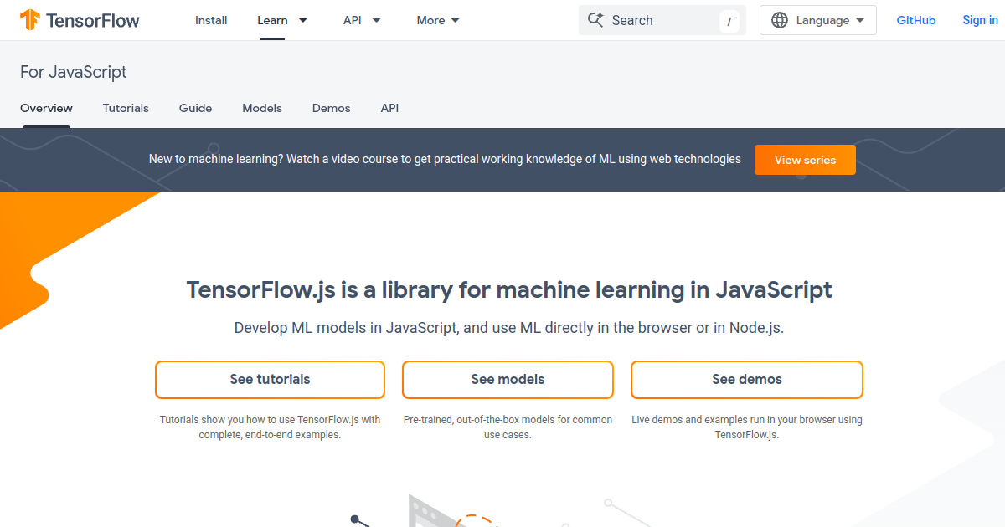The image size is (1005, 527).
Task: Click the orange View series button
Action: click(805, 160)
